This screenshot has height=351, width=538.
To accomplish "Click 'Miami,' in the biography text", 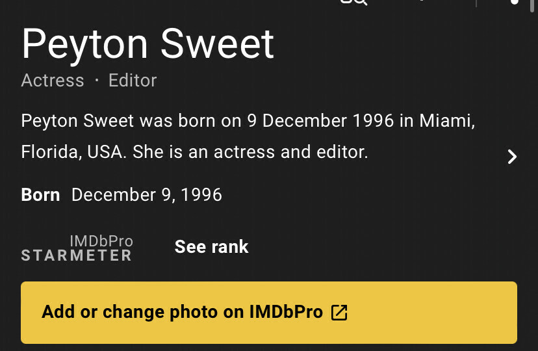I will [x=447, y=121].
